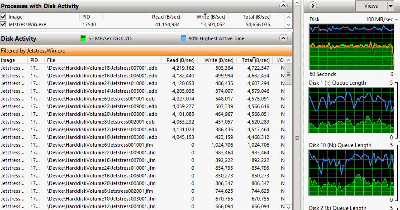The height and width of the screenshot is (210, 400).
Task: Click the Filtered by JetstressWin.exe banner
Action: click(146, 51)
